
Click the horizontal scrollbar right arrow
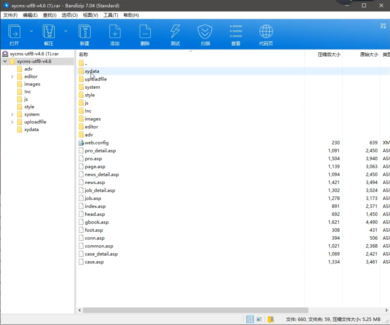pos(386,310)
